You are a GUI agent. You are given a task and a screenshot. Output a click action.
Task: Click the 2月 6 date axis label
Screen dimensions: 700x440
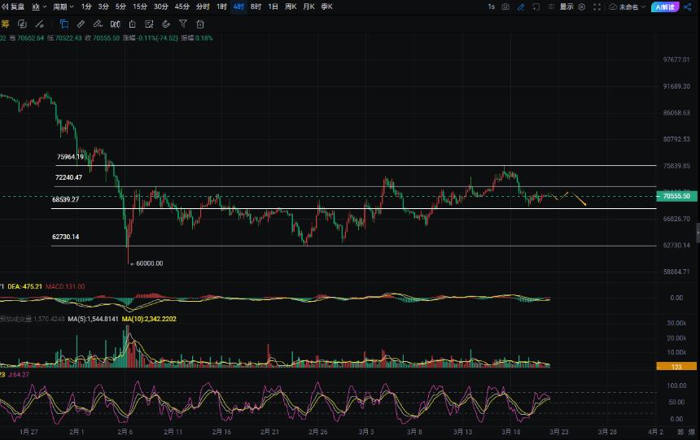[125, 432]
